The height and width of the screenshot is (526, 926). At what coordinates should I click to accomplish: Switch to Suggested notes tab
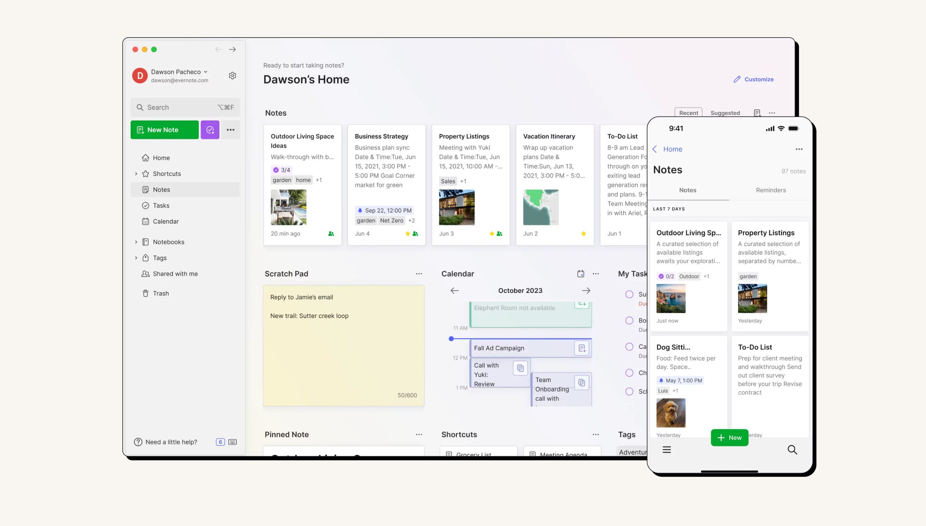[725, 113]
